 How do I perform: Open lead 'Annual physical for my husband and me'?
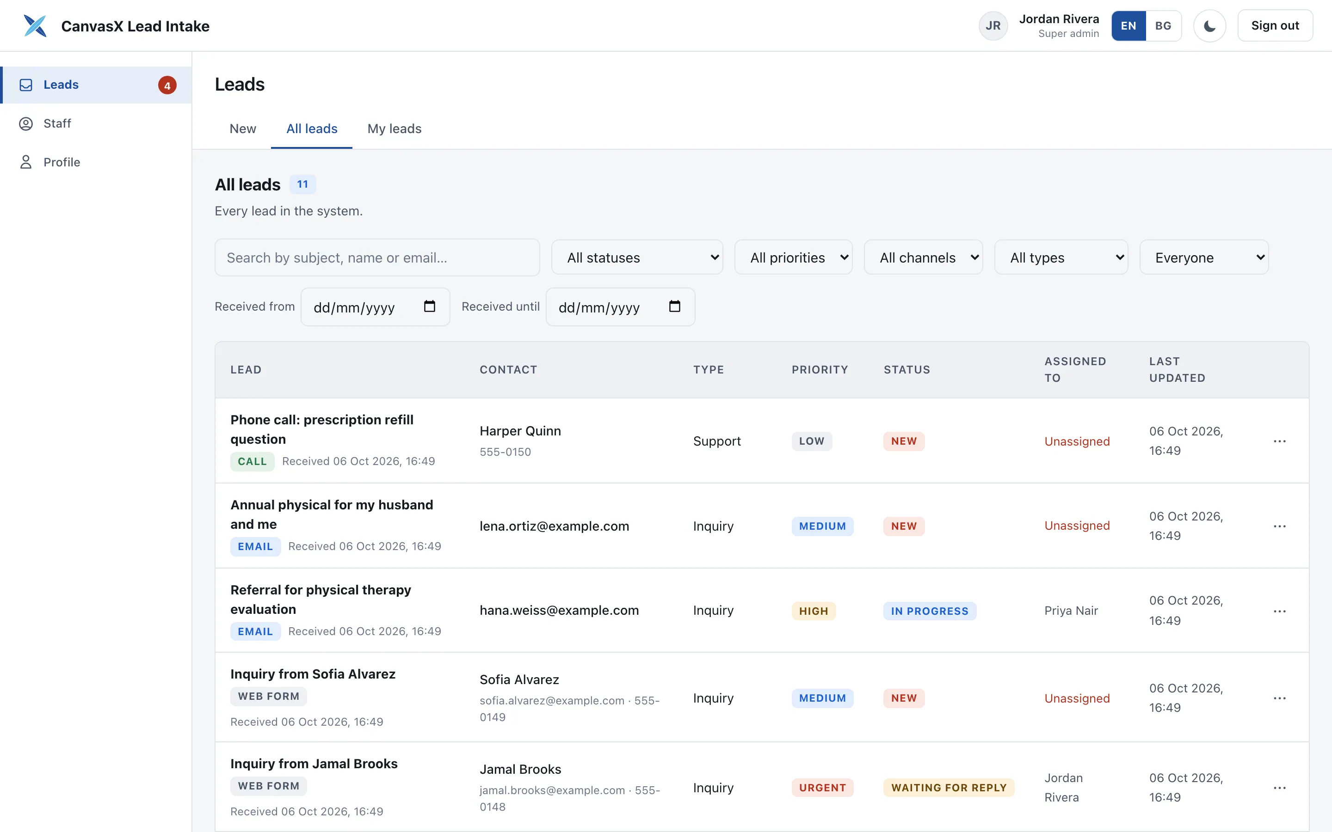coord(331,514)
